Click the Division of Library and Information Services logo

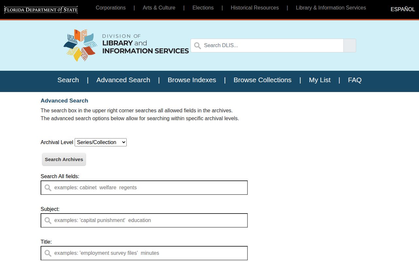[126, 46]
